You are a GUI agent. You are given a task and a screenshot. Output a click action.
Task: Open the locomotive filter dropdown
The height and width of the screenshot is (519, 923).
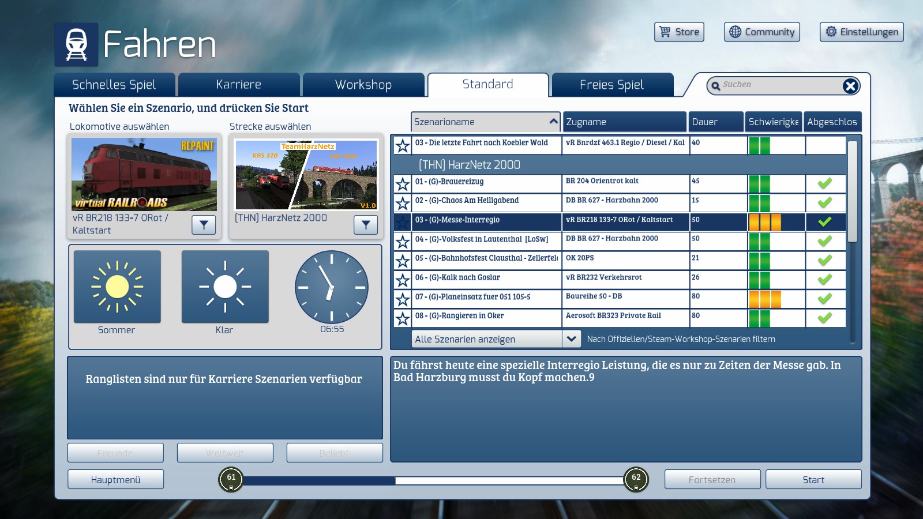click(x=204, y=225)
